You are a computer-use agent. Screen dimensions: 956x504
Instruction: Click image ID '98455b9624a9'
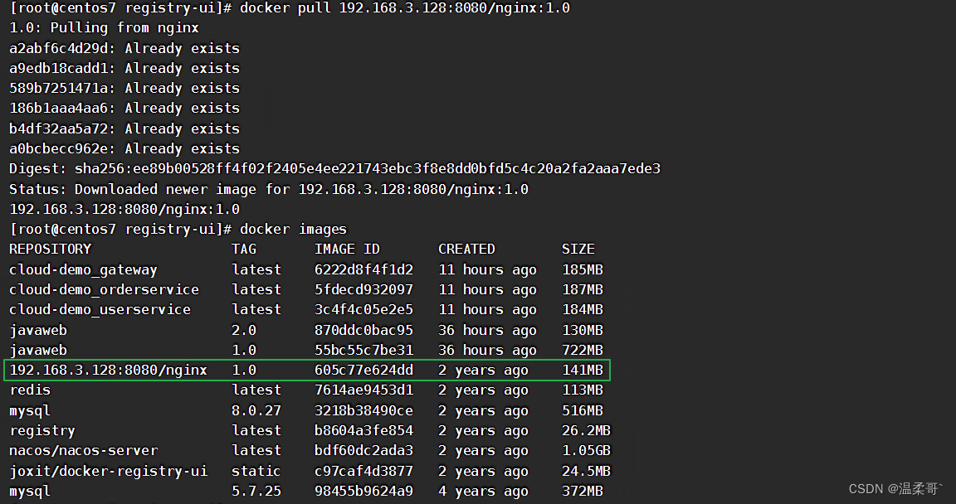364,492
